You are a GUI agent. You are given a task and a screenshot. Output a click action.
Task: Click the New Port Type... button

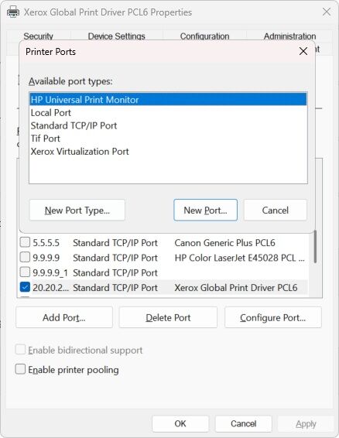(x=77, y=210)
